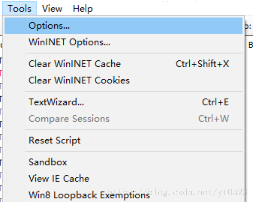The image size is (253, 202).
Task: Choose Clear WinINET Cache
Action: pos(123,64)
